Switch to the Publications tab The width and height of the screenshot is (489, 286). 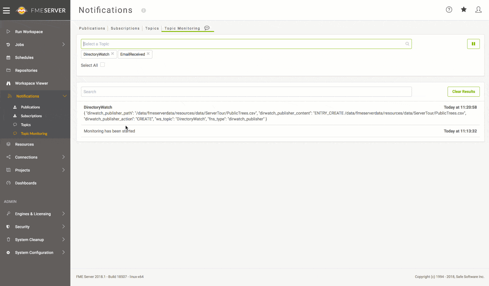pos(92,28)
